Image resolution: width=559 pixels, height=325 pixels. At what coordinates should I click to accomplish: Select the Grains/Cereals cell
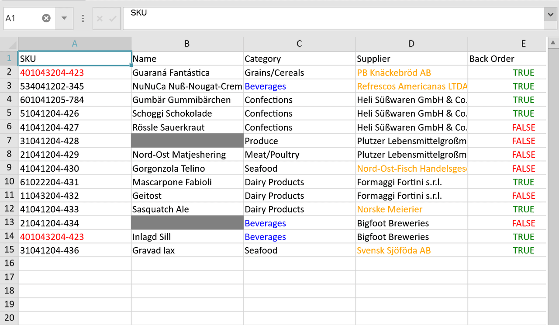click(299, 73)
